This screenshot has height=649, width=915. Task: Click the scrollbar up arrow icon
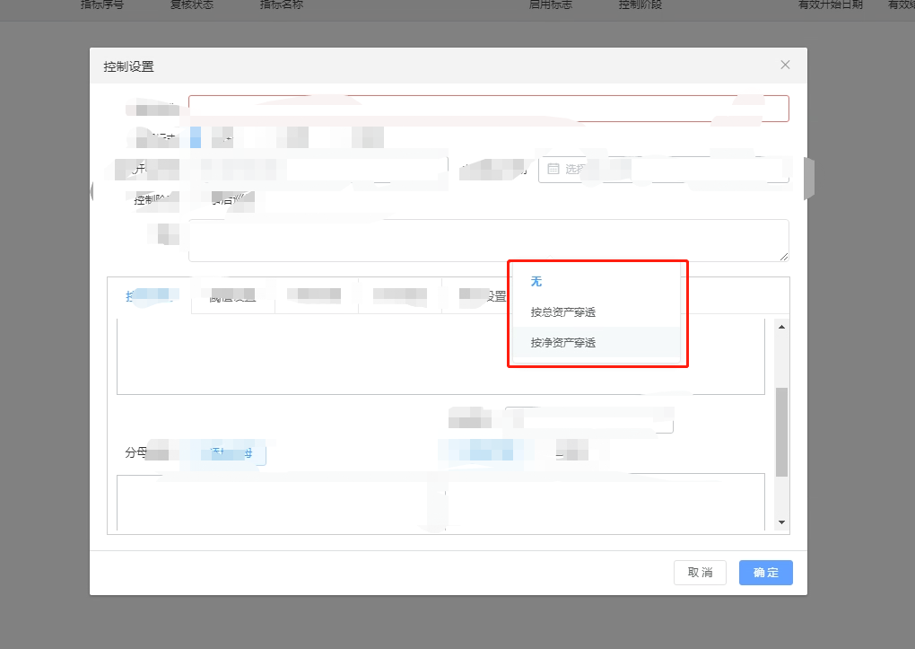tap(780, 328)
